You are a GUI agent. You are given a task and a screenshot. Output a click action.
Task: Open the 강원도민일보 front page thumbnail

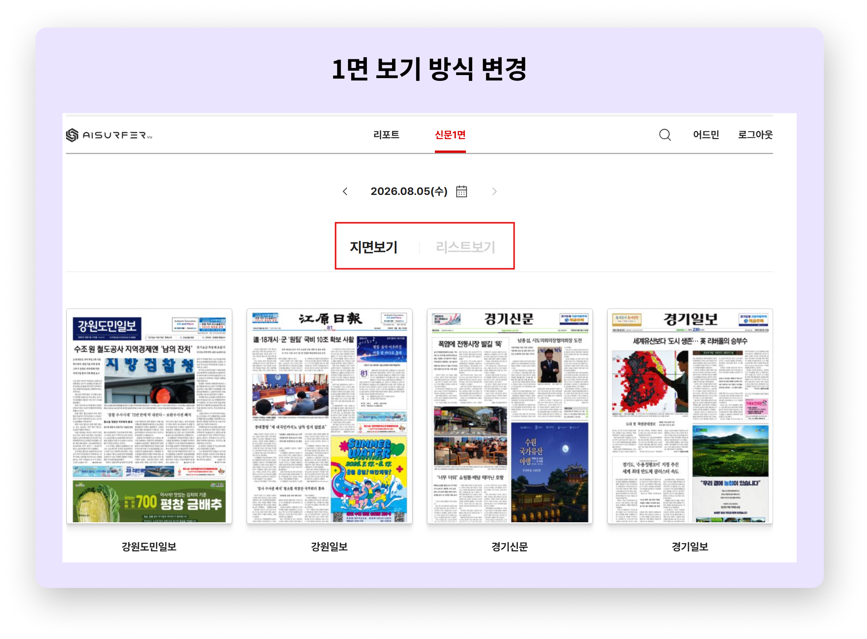pos(149,416)
